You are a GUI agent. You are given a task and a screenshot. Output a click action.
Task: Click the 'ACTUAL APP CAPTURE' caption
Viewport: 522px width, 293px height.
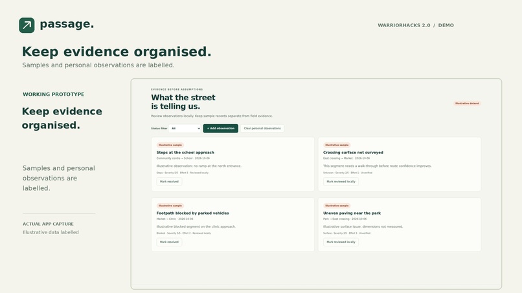(x=49, y=224)
